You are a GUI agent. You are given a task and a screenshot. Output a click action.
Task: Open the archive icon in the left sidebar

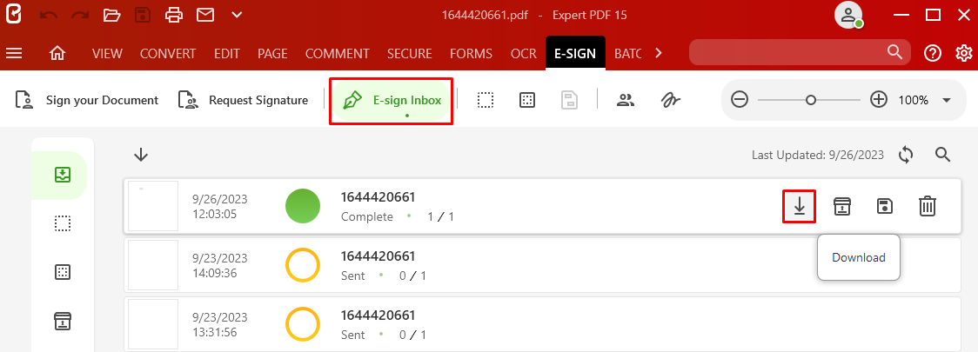point(62,320)
